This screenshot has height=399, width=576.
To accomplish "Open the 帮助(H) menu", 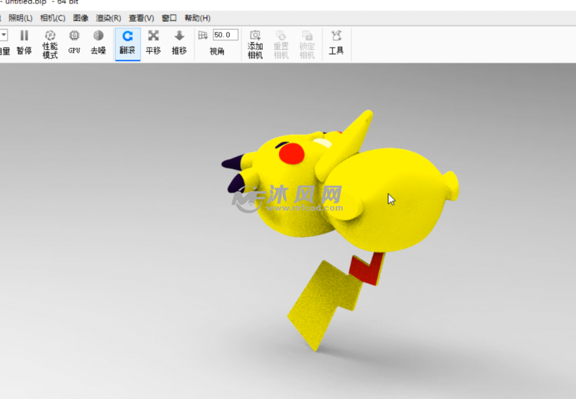I will (197, 18).
